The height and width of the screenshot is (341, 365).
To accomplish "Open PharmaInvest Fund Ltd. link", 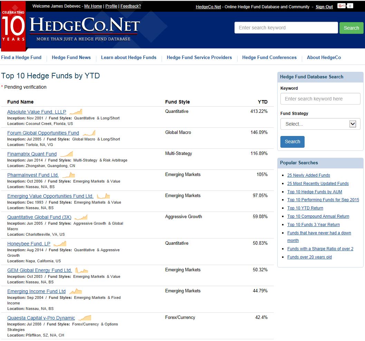I will pyautogui.click(x=33, y=175).
